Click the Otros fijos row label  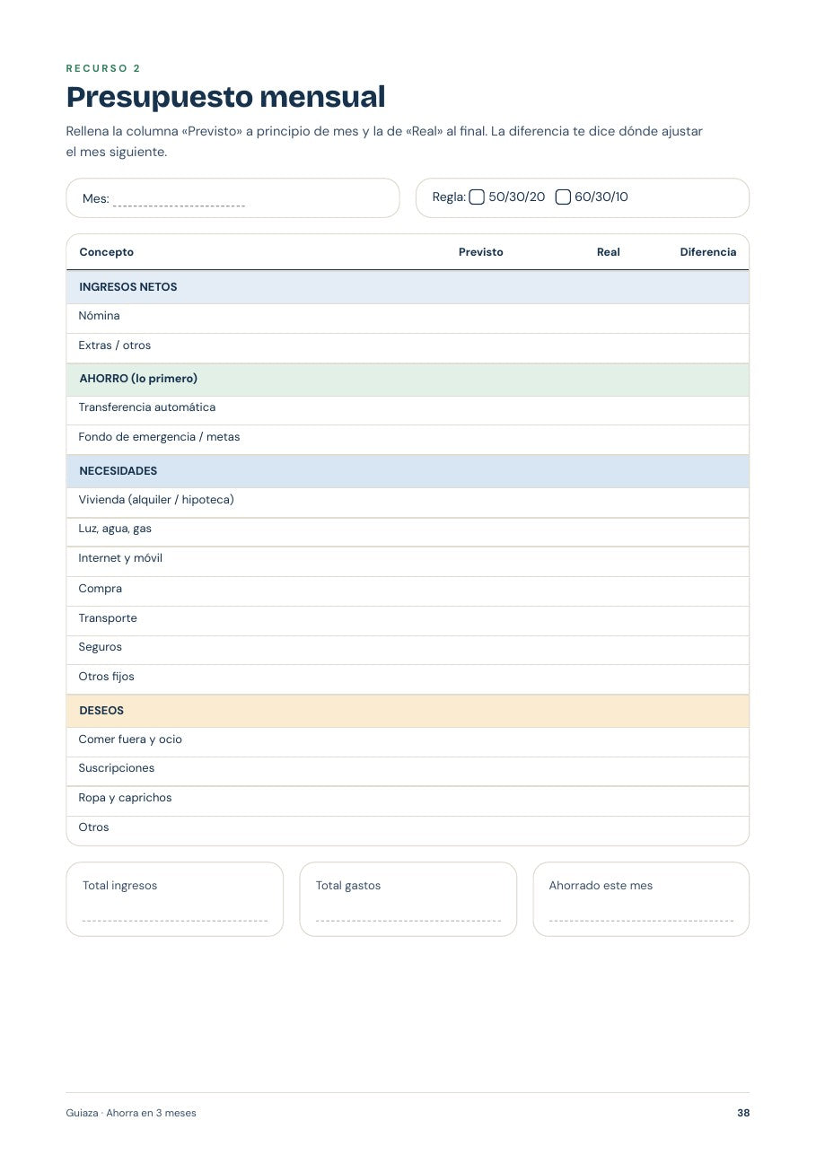(x=107, y=677)
